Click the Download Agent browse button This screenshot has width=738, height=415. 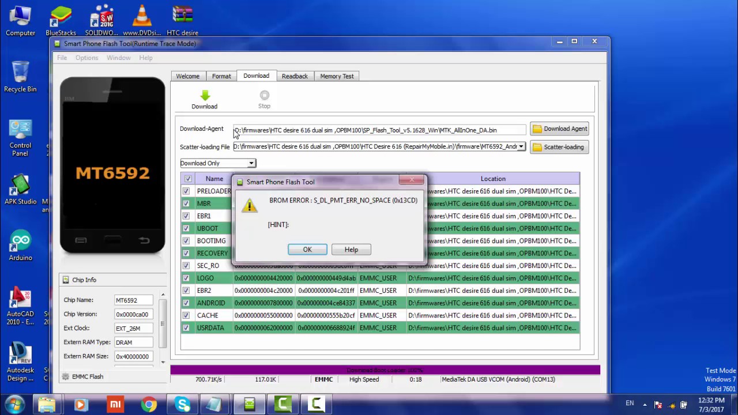point(559,129)
